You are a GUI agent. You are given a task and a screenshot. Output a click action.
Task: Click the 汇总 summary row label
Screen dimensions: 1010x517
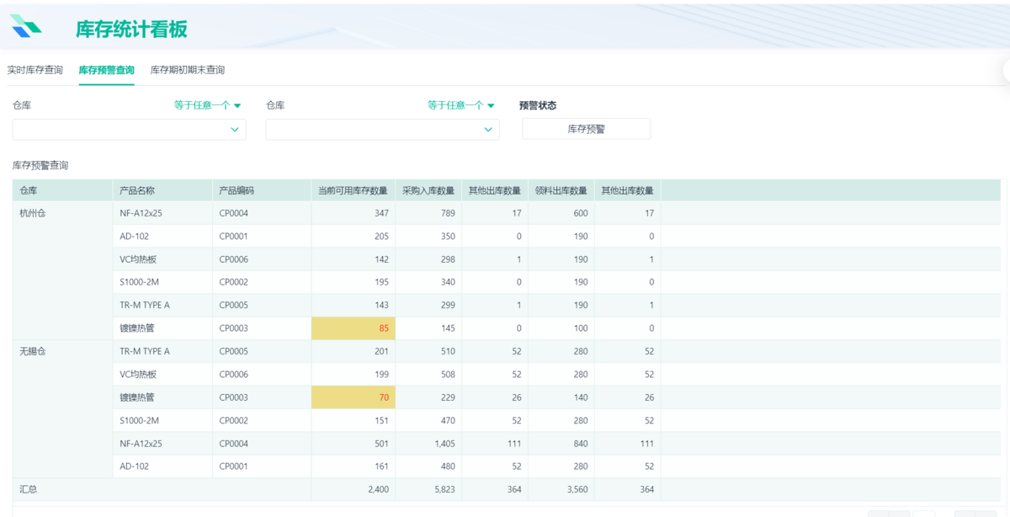tap(29, 489)
